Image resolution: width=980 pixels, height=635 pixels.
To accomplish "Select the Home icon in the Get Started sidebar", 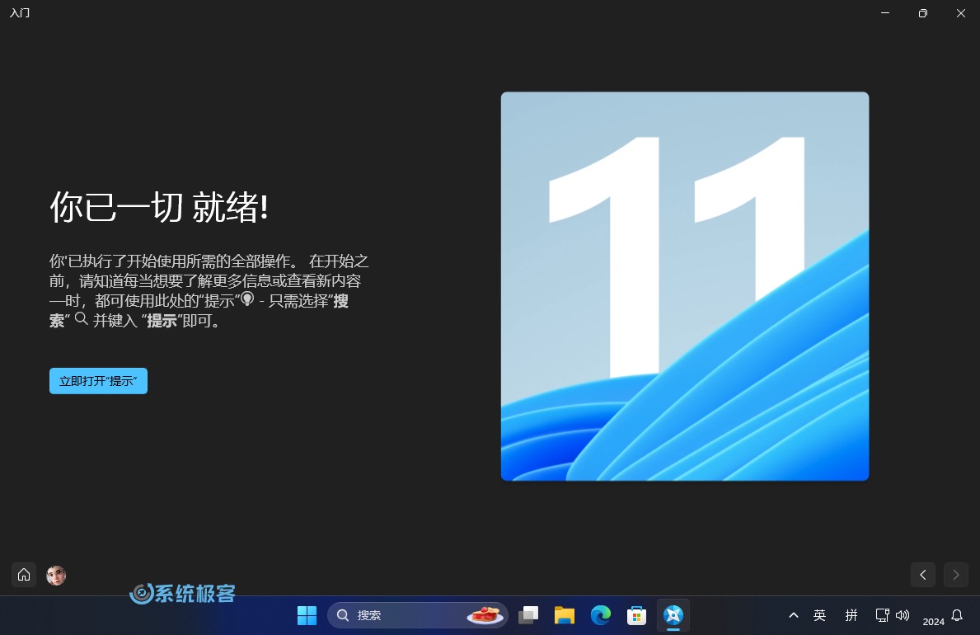I will point(23,575).
